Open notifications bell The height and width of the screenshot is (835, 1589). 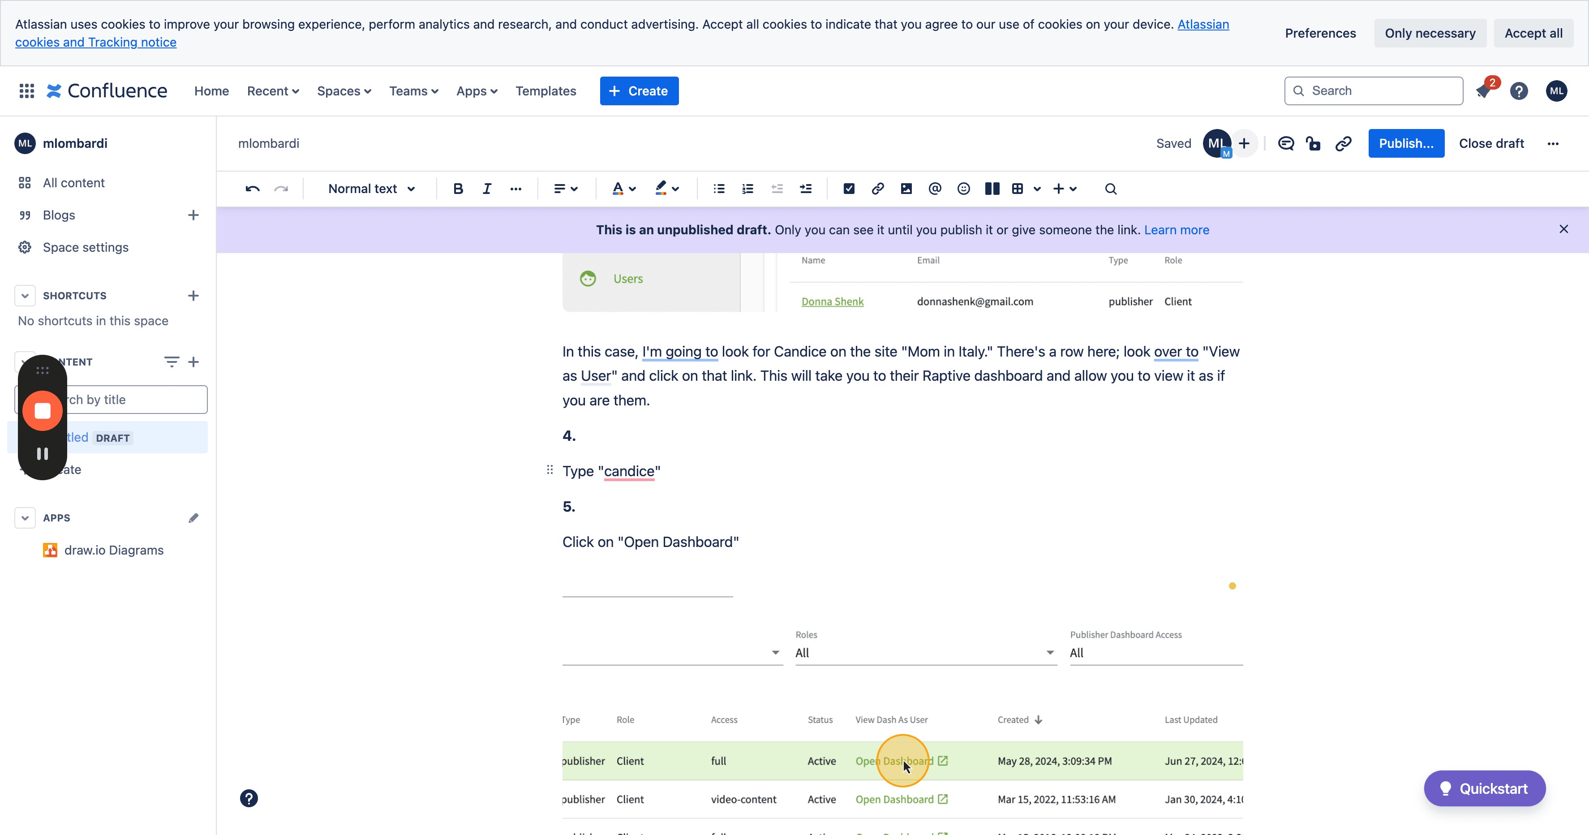[1484, 91]
